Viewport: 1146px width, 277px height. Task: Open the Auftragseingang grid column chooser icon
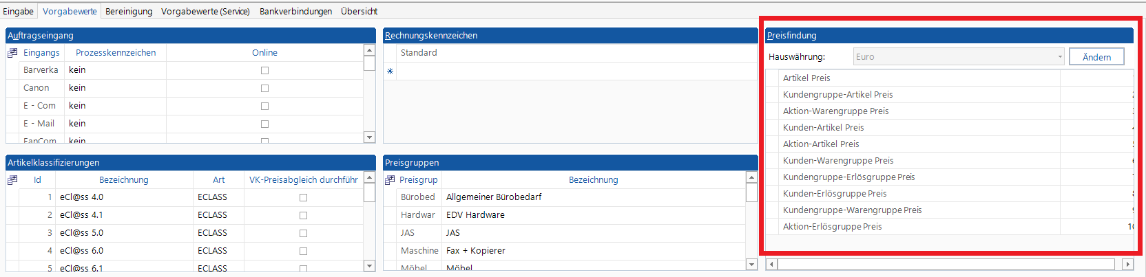point(12,53)
